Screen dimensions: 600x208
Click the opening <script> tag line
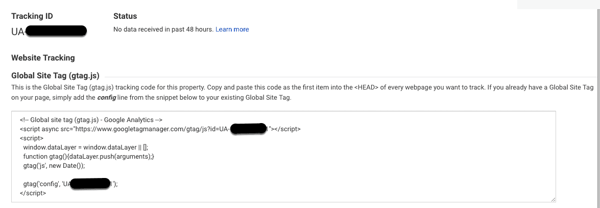[x=31, y=138]
